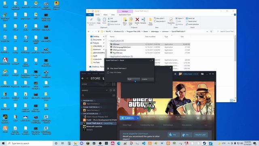The image size is (259, 146).
Task: Open Find Groups tab in Steam
Action: coord(168,125)
